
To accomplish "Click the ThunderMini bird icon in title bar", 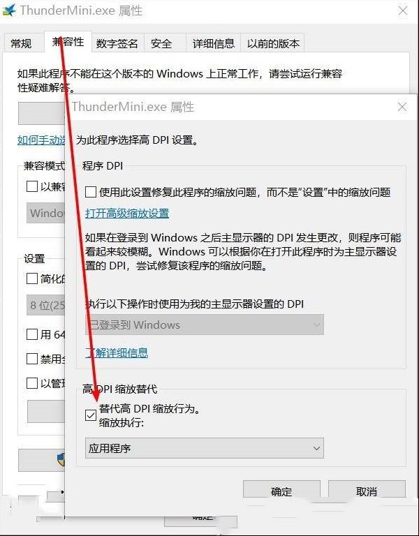I will point(9,10).
